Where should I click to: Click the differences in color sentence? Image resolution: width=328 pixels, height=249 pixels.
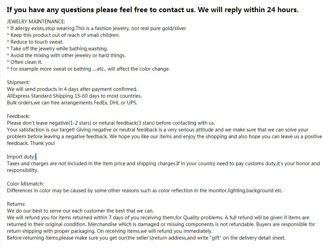pos(145,191)
